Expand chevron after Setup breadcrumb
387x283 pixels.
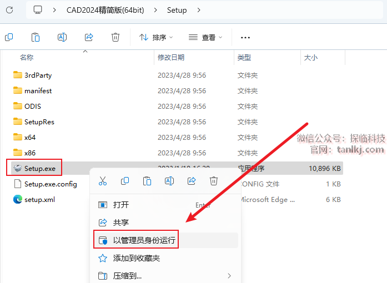pos(199,10)
